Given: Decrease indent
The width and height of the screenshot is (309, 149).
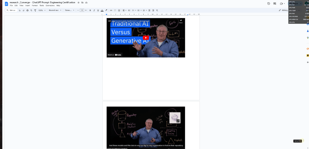Looking at the screenshot, I should [149, 10].
